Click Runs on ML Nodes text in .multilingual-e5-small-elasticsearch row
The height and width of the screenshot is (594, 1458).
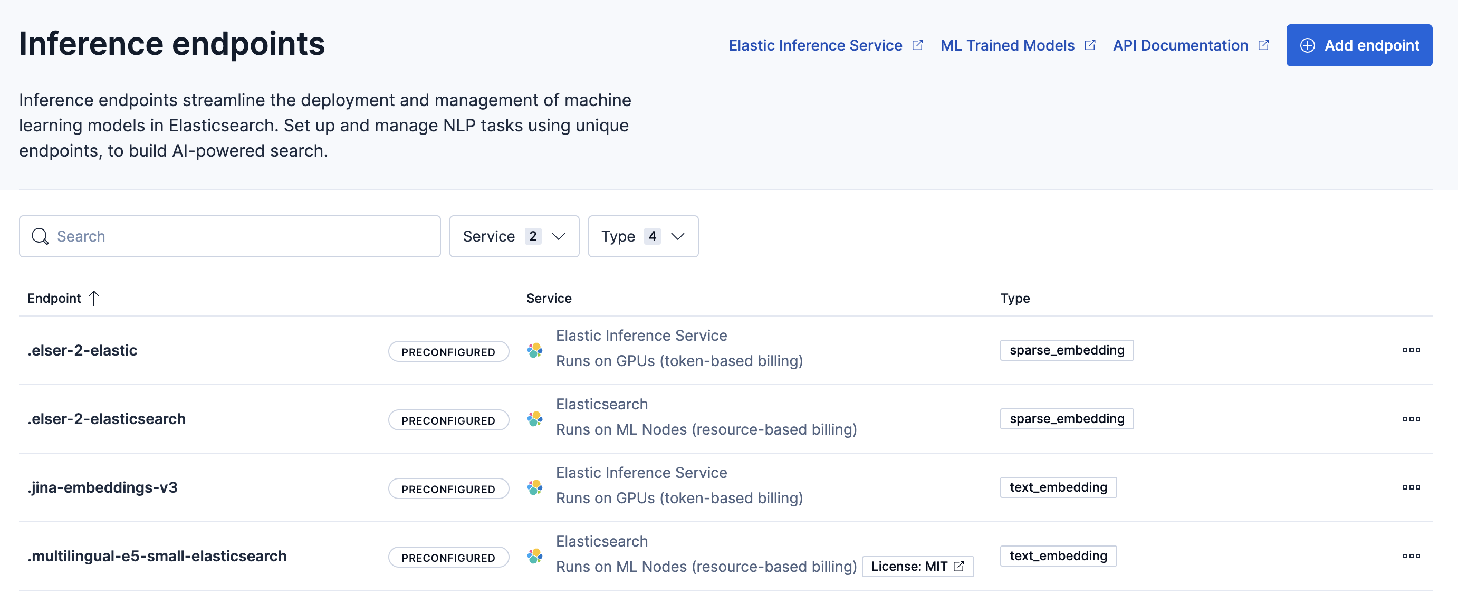point(706,566)
